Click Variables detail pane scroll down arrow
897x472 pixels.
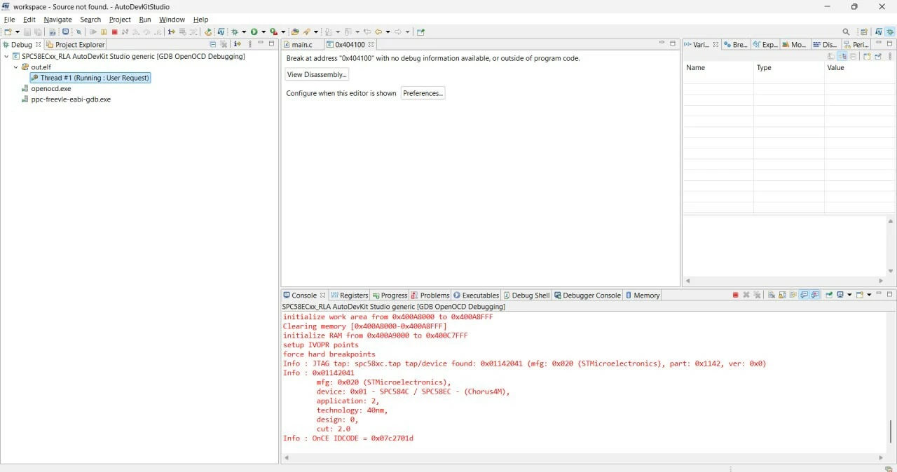(891, 271)
